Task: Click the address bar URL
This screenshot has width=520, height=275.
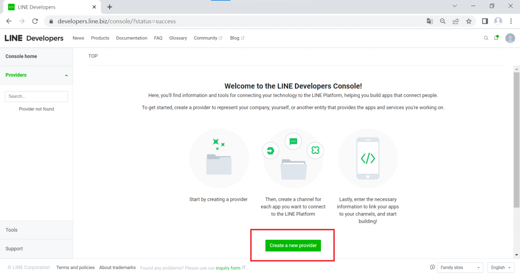Action: tap(117, 21)
